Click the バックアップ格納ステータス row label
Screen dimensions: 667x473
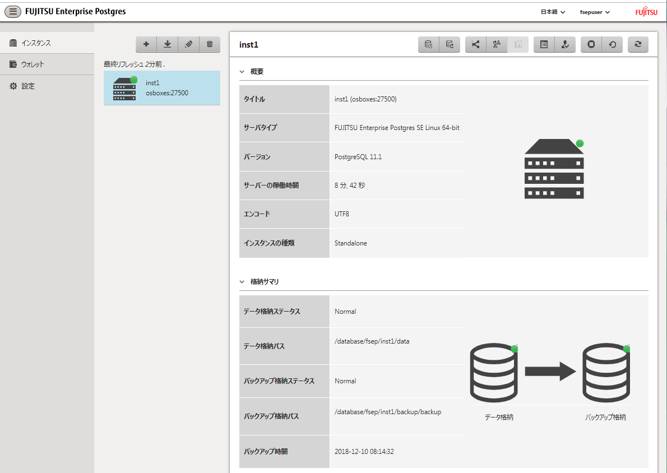[x=279, y=381]
